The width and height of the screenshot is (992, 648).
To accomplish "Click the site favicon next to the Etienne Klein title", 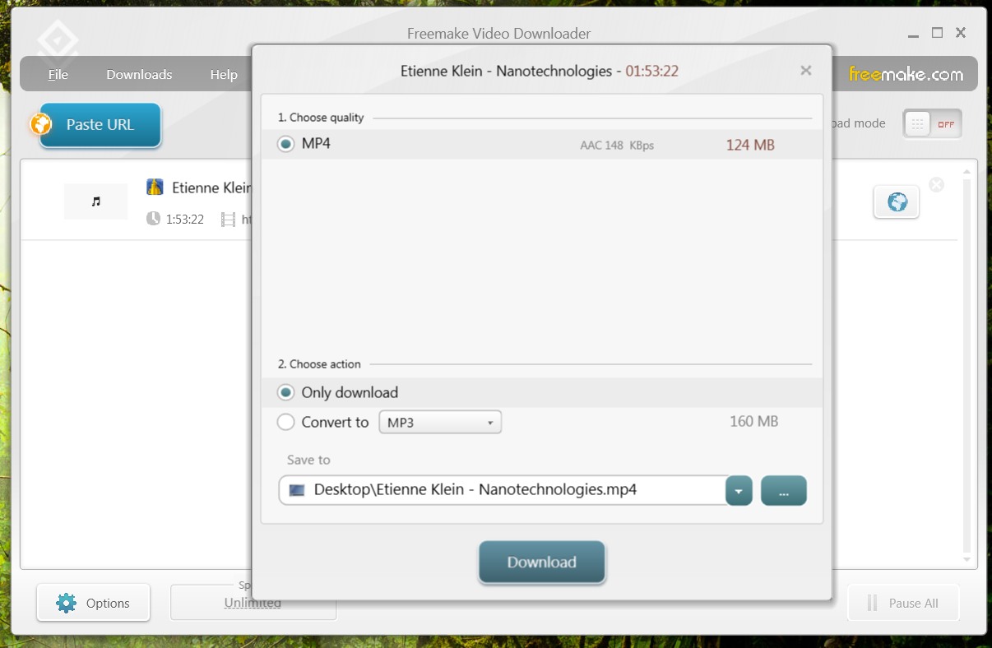I will [x=155, y=187].
